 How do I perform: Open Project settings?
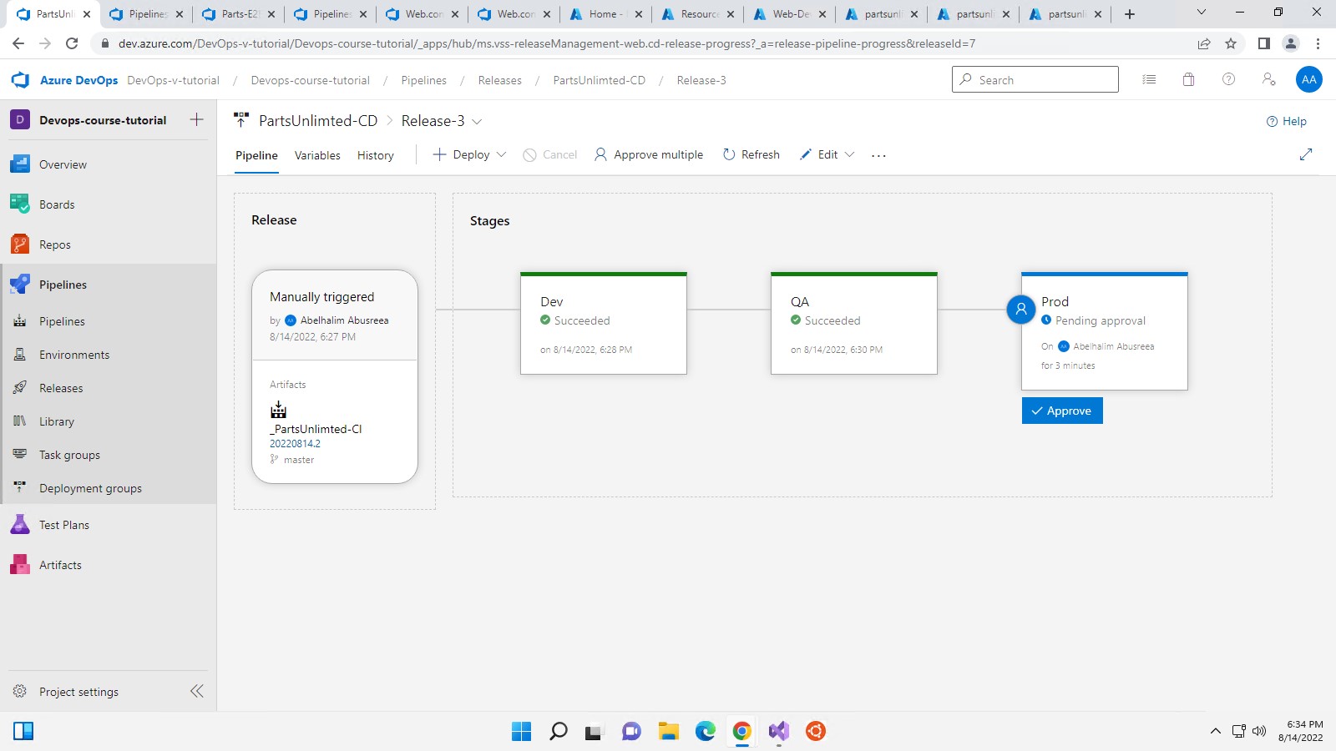(78, 692)
